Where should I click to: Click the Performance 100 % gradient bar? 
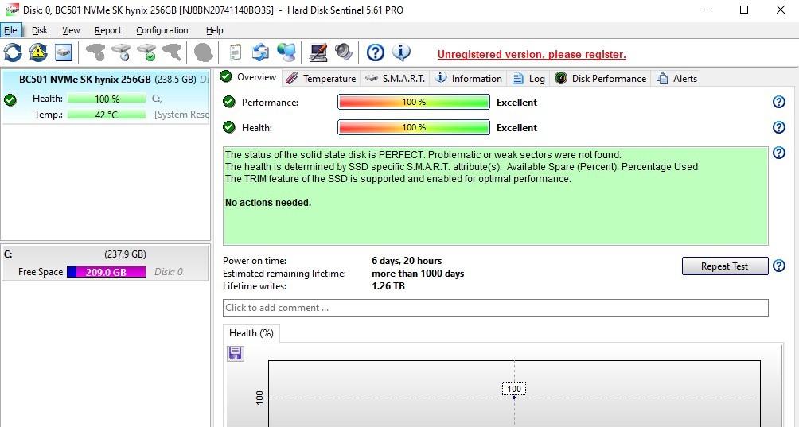[413, 102]
